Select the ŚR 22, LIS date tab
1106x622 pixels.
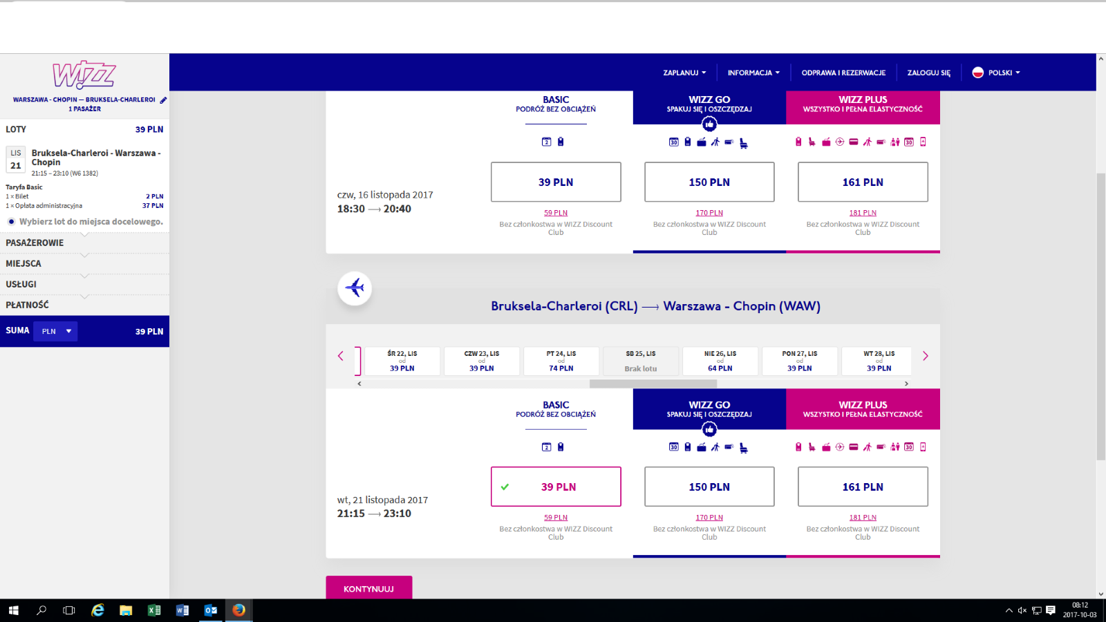click(x=402, y=361)
